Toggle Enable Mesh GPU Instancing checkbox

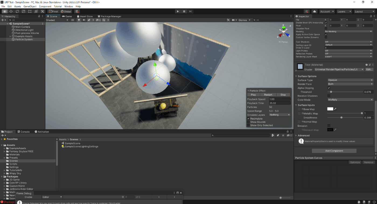pos(326,23)
